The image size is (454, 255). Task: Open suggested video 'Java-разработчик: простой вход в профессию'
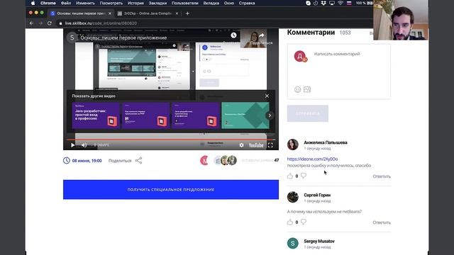96,115
